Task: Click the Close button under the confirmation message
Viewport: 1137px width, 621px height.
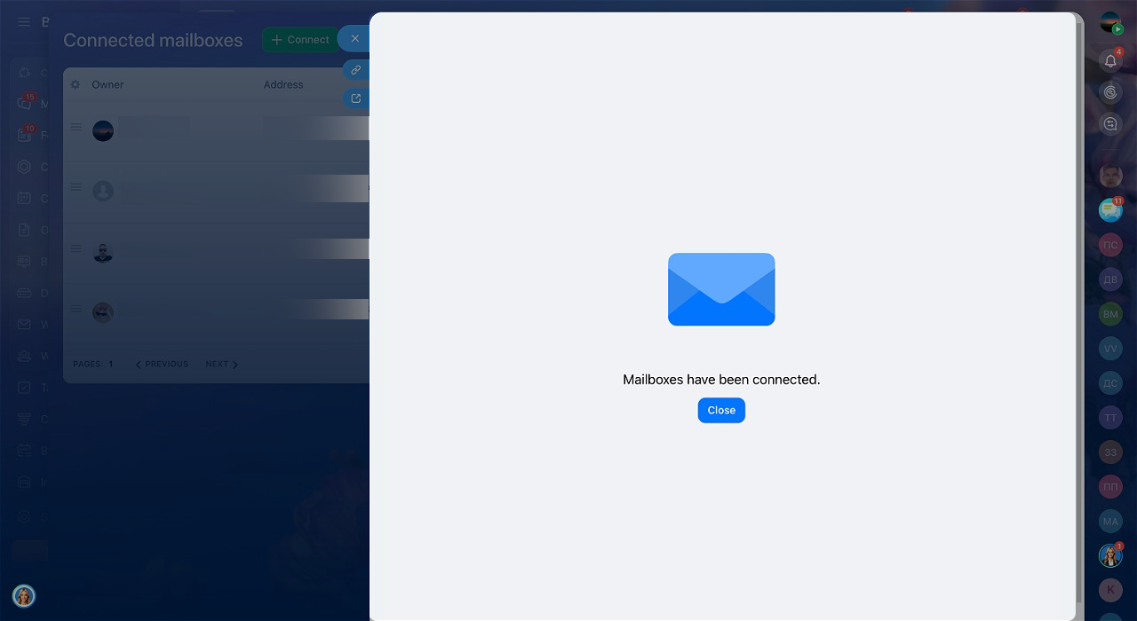Action: [x=720, y=410]
